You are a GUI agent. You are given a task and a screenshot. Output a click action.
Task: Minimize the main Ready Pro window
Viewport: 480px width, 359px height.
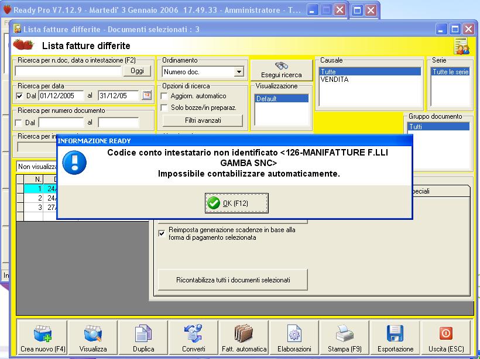[311, 10]
